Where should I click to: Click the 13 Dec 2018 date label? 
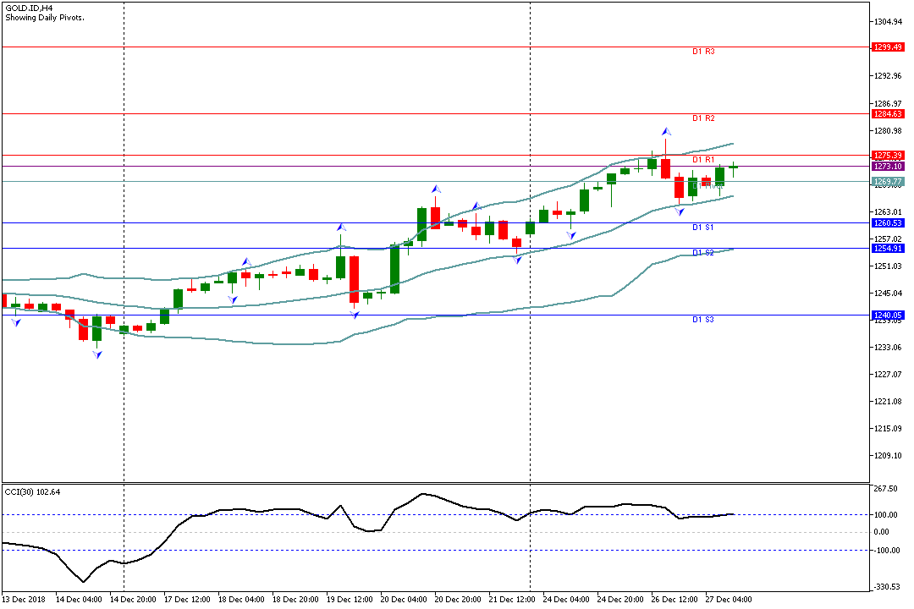pyautogui.click(x=24, y=600)
